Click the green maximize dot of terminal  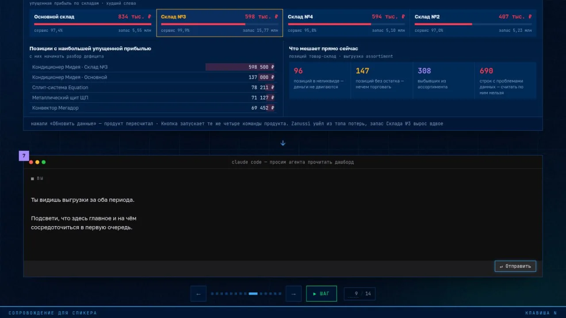click(43, 162)
